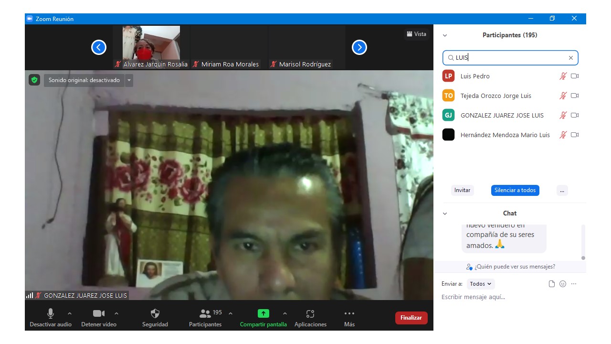
Task: Select Miriam Roa Morales thumbnail
Action: [x=229, y=47]
